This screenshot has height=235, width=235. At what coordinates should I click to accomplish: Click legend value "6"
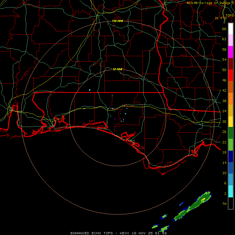pos(225,183)
